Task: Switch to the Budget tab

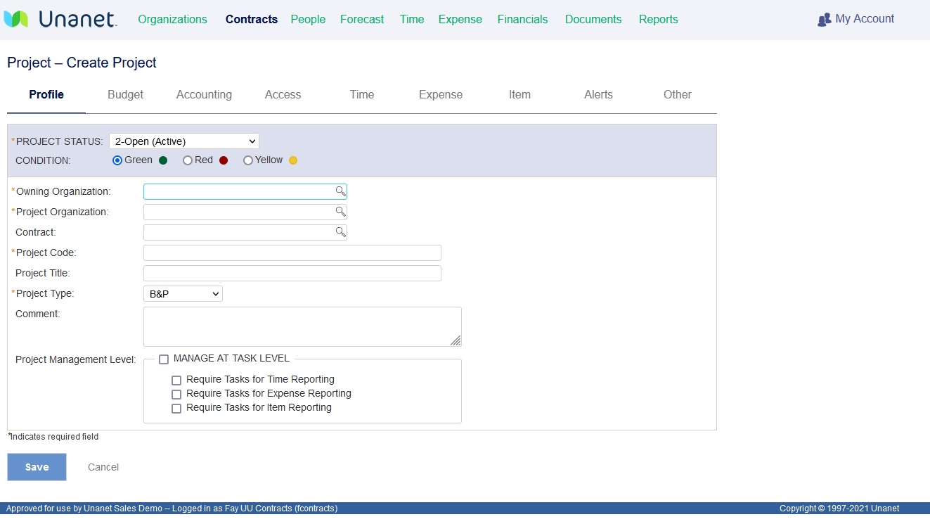Action: click(124, 94)
